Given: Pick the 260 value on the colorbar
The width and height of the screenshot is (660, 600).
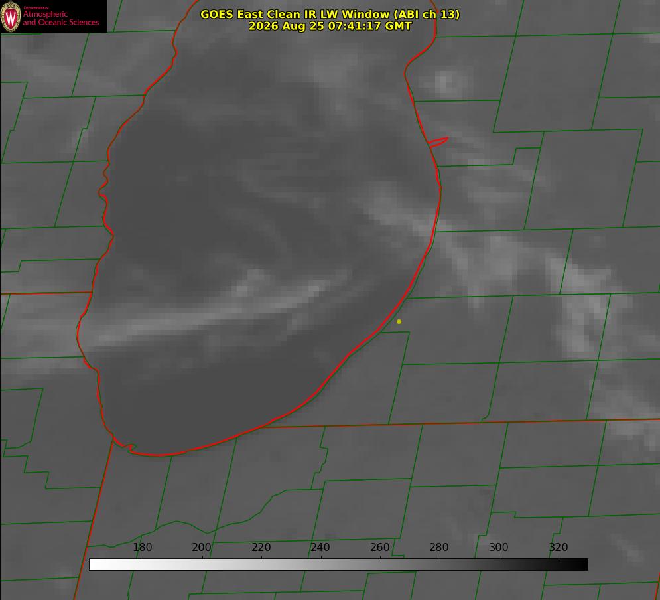Looking at the screenshot, I should click(379, 548).
